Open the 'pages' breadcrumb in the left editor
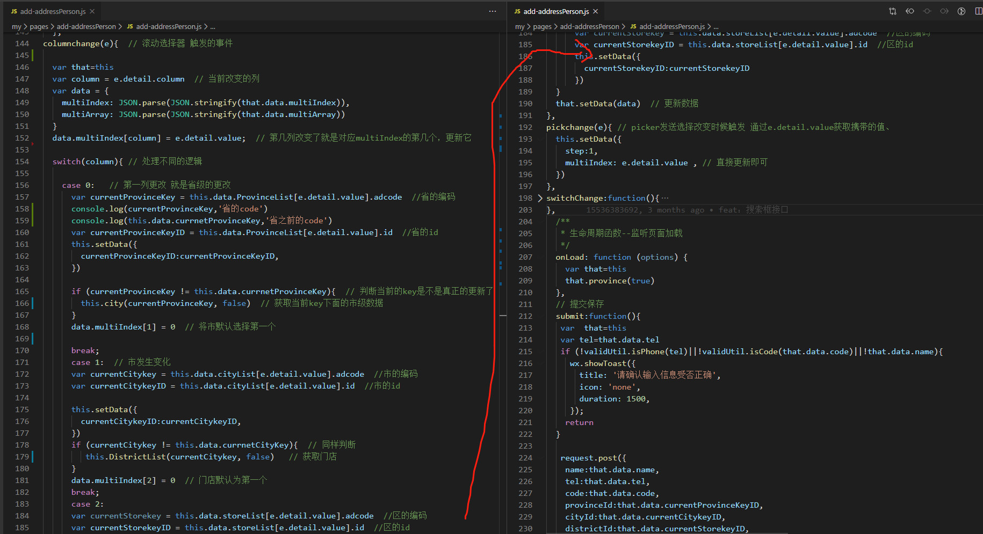 [x=39, y=26]
